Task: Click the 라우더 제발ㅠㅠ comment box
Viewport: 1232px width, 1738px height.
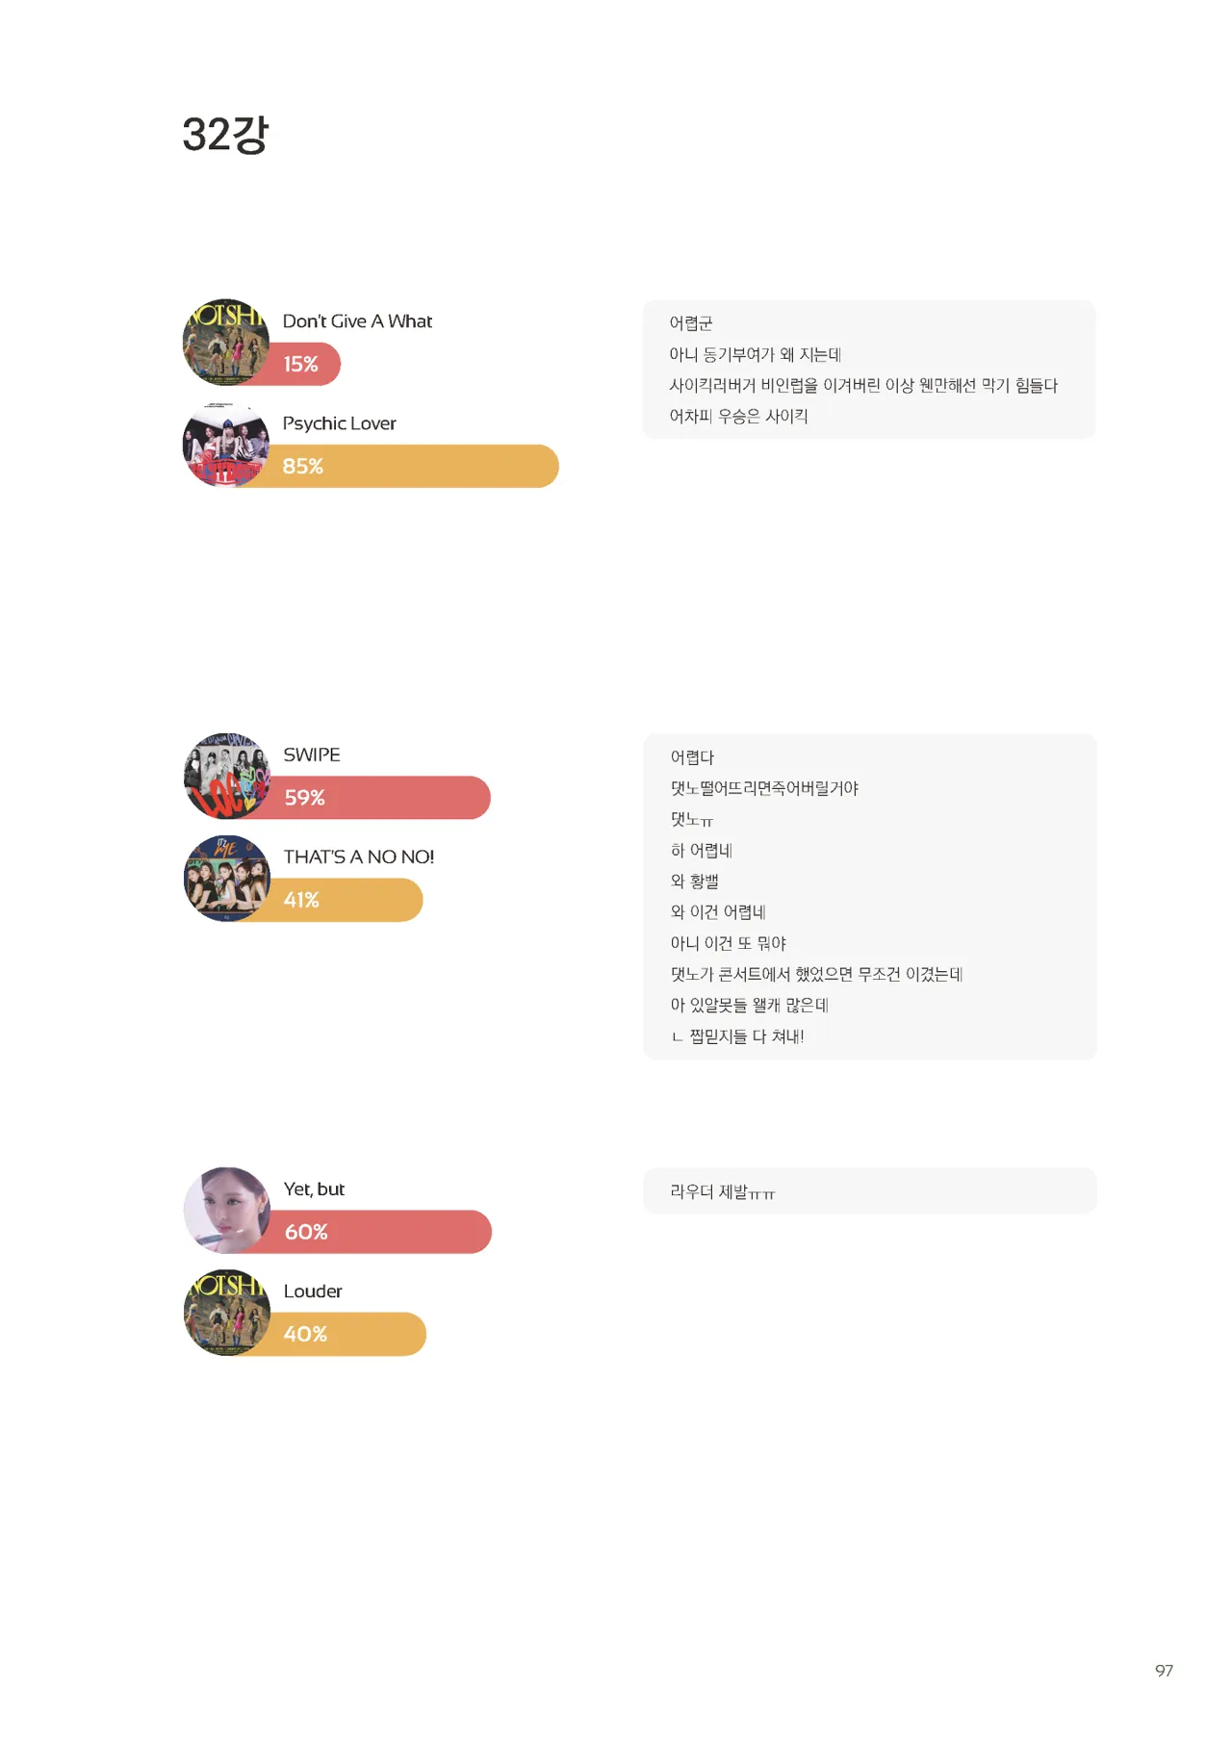Action: (x=869, y=1191)
